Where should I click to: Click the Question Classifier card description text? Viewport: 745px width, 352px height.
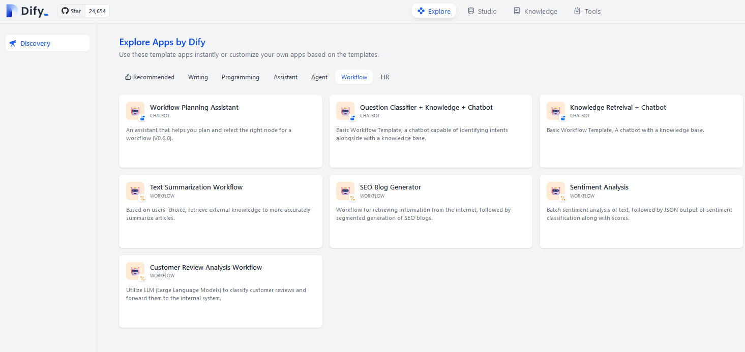coord(422,134)
